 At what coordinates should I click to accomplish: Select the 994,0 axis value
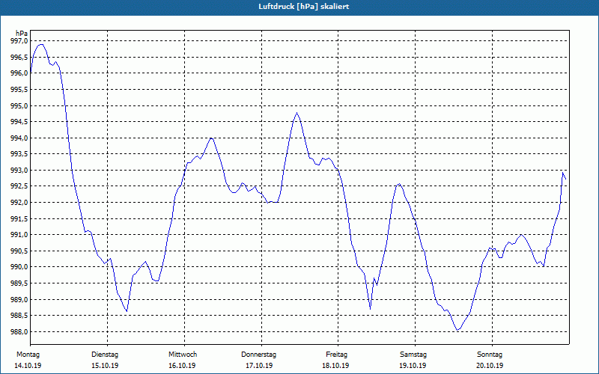pos(20,138)
